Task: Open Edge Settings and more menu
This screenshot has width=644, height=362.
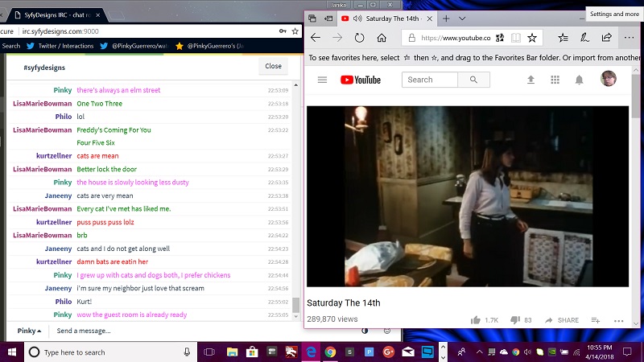Action: pyautogui.click(x=629, y=38)
